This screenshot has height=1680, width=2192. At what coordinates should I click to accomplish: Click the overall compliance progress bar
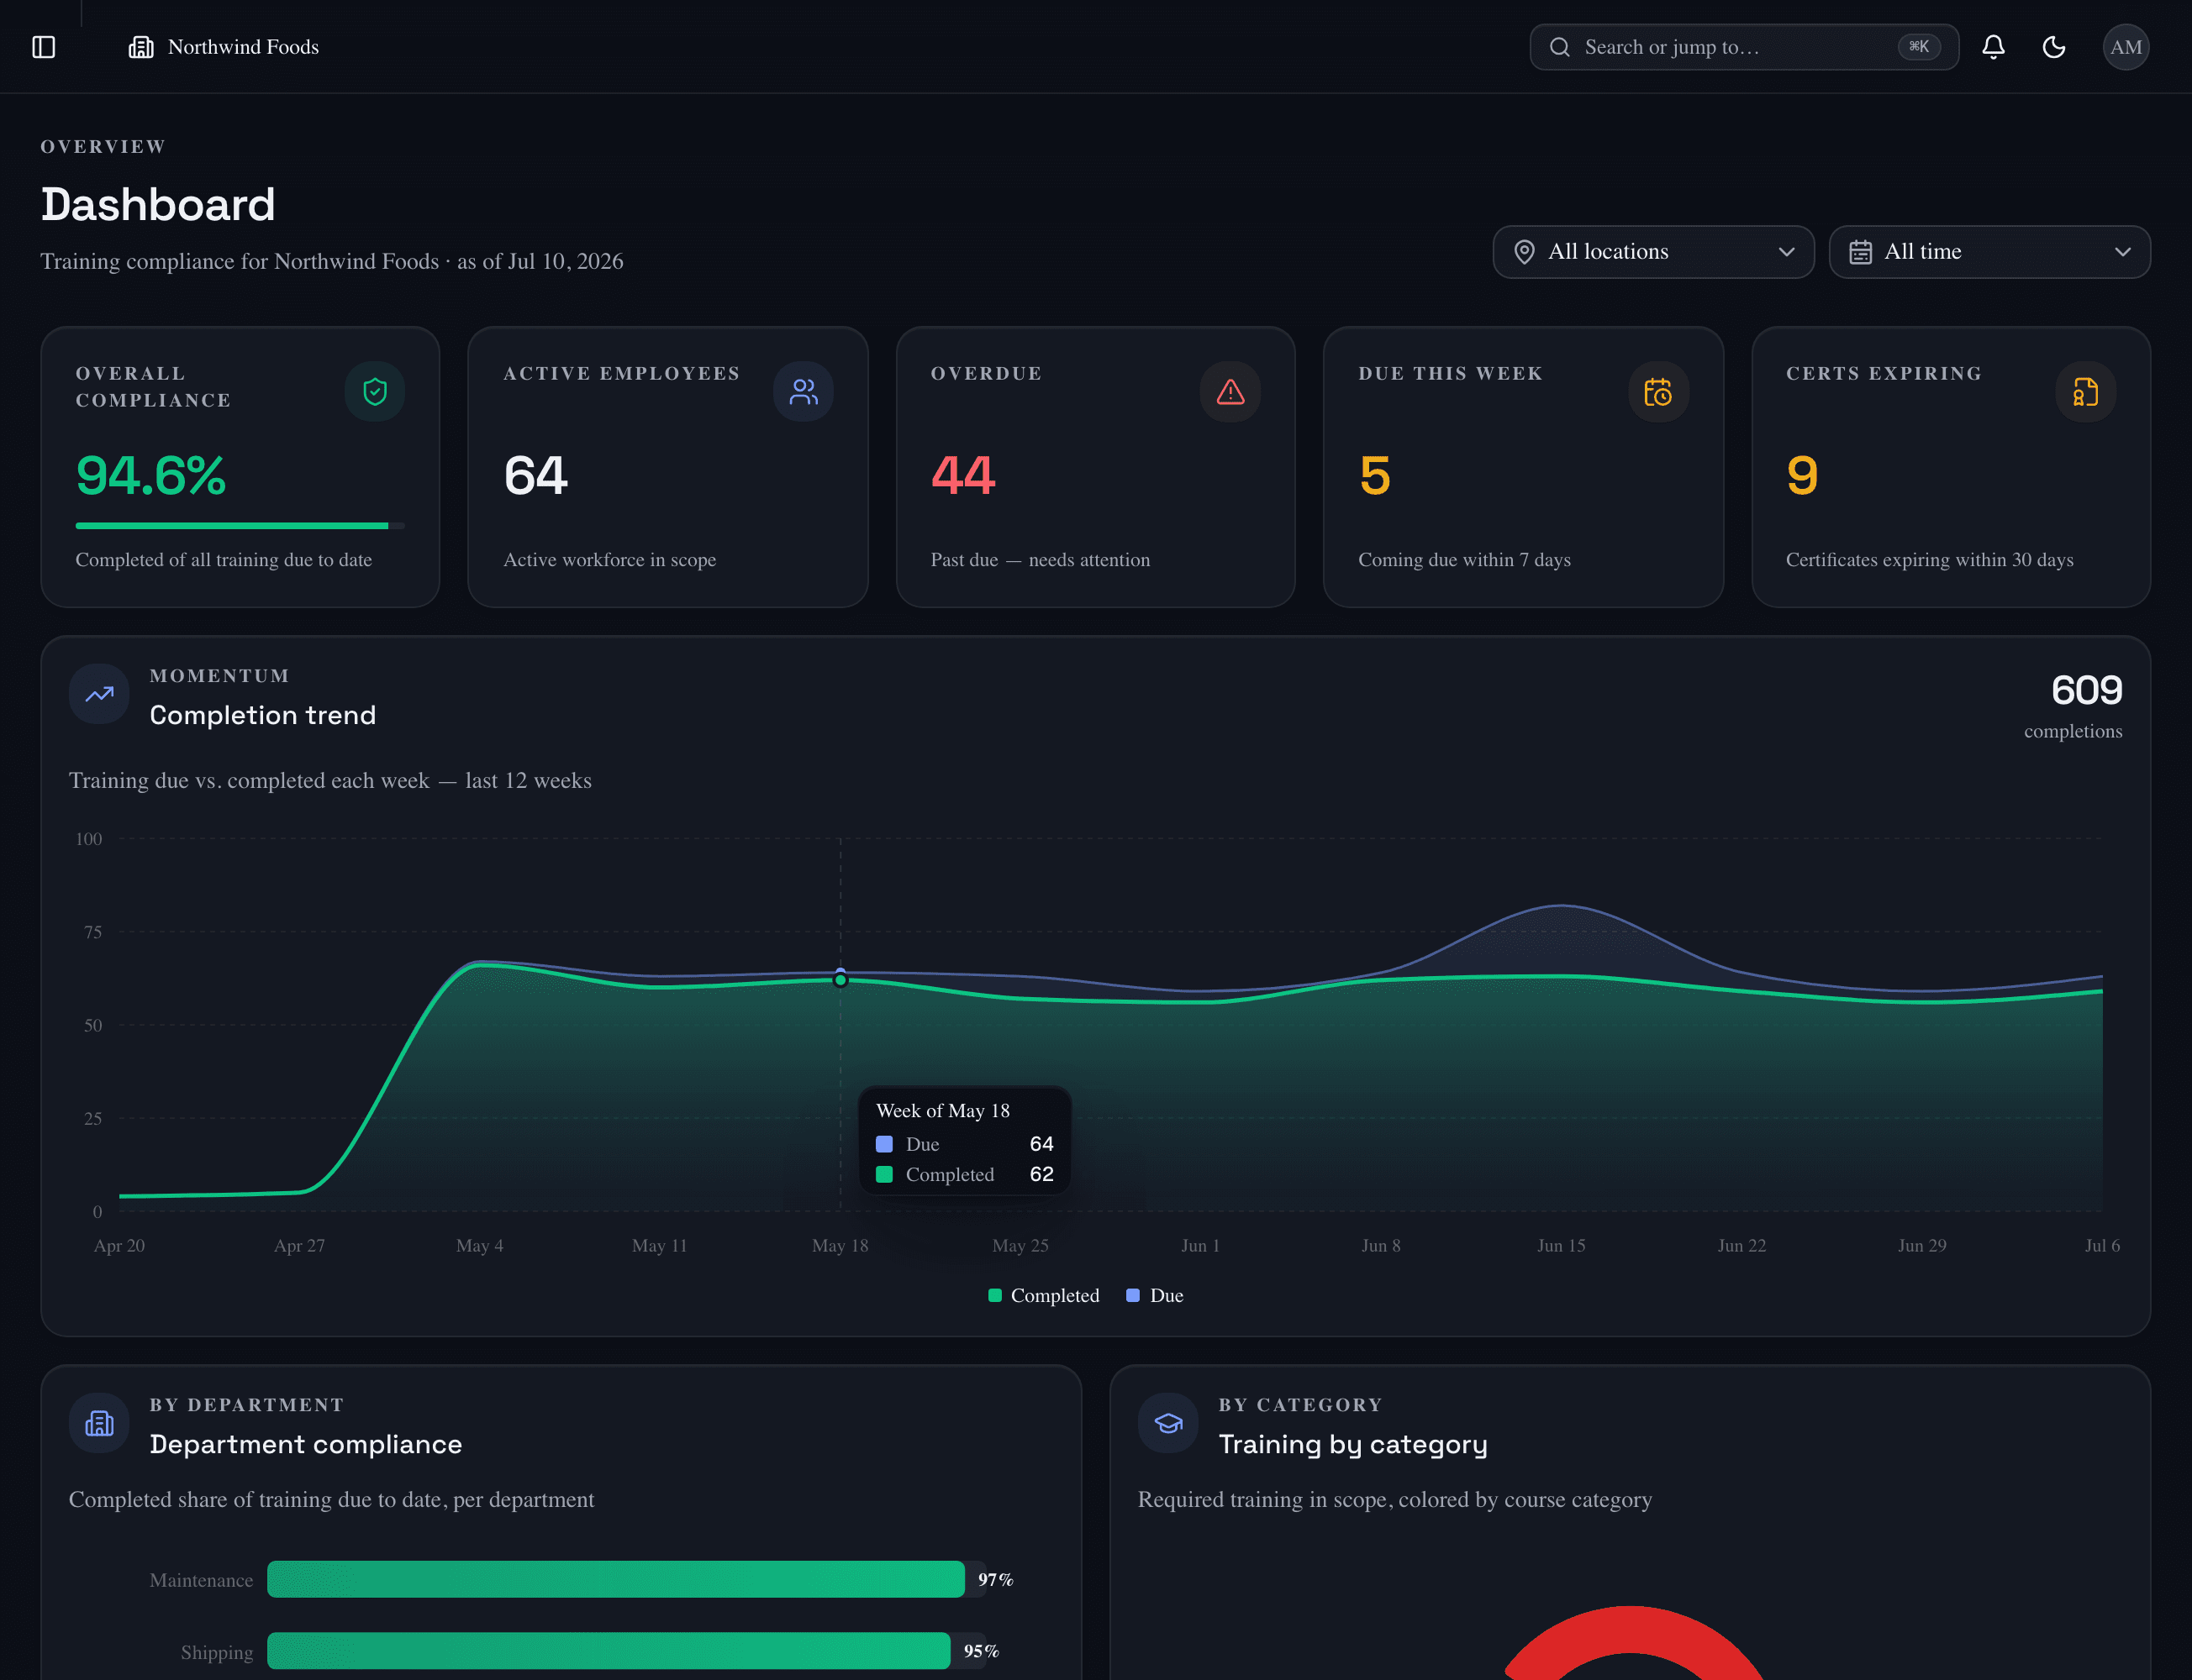coord(240,525)
